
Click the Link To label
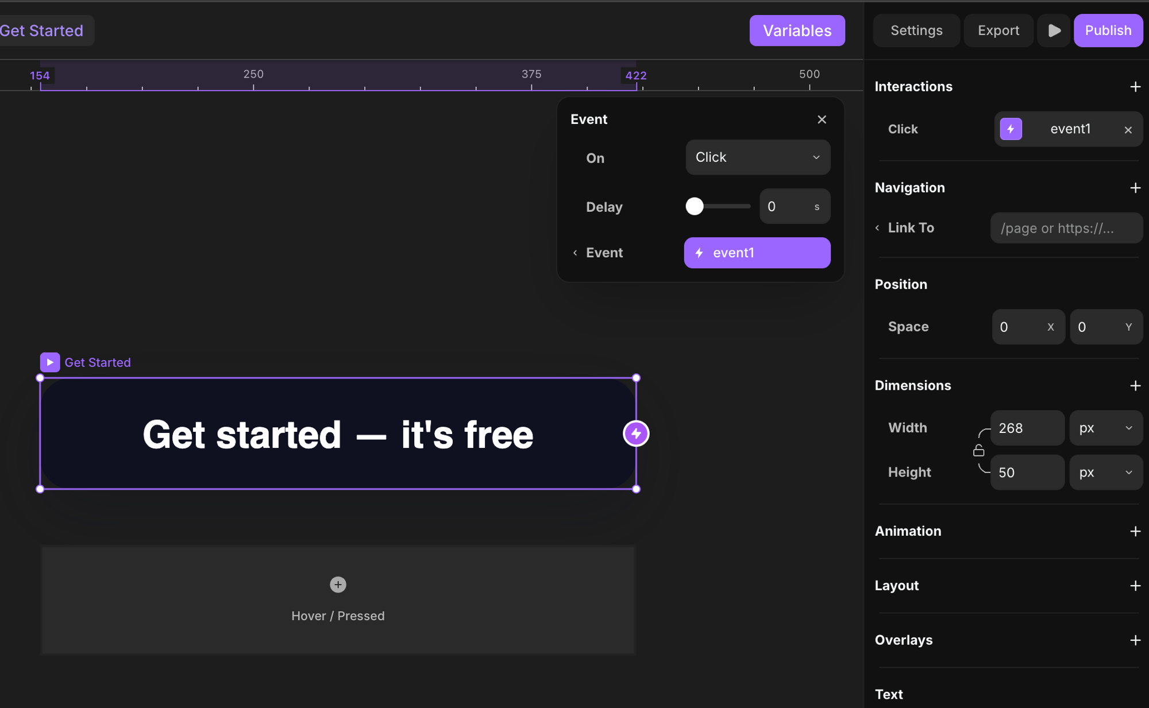pyautogui.click(x=911, y=228)
